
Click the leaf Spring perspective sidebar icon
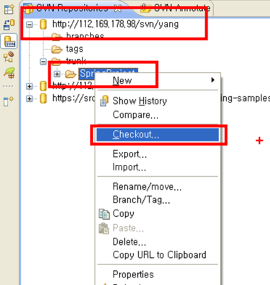point(9,73)
